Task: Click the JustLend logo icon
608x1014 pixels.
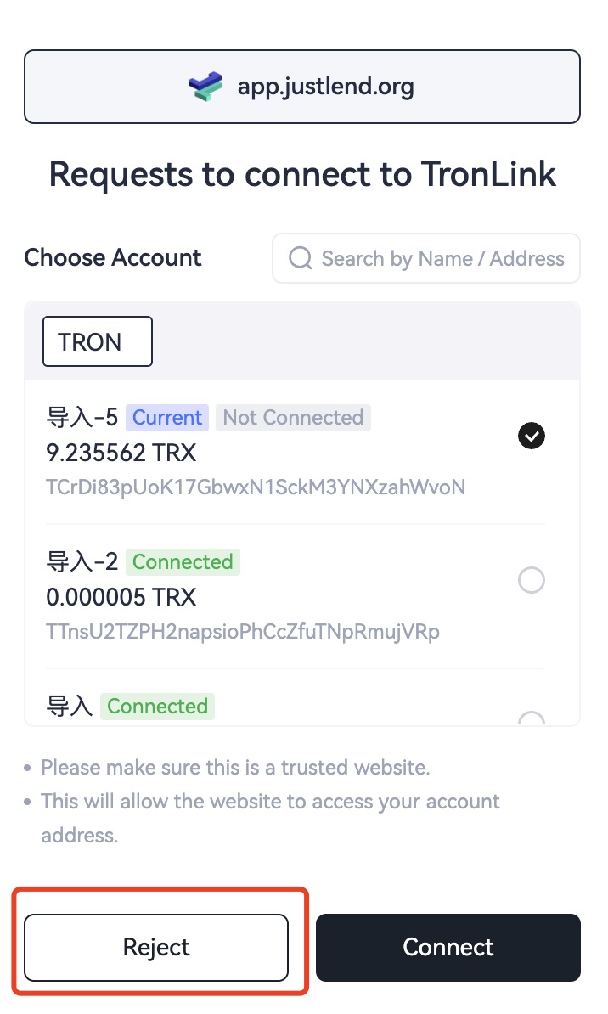Action: point(206,87)
